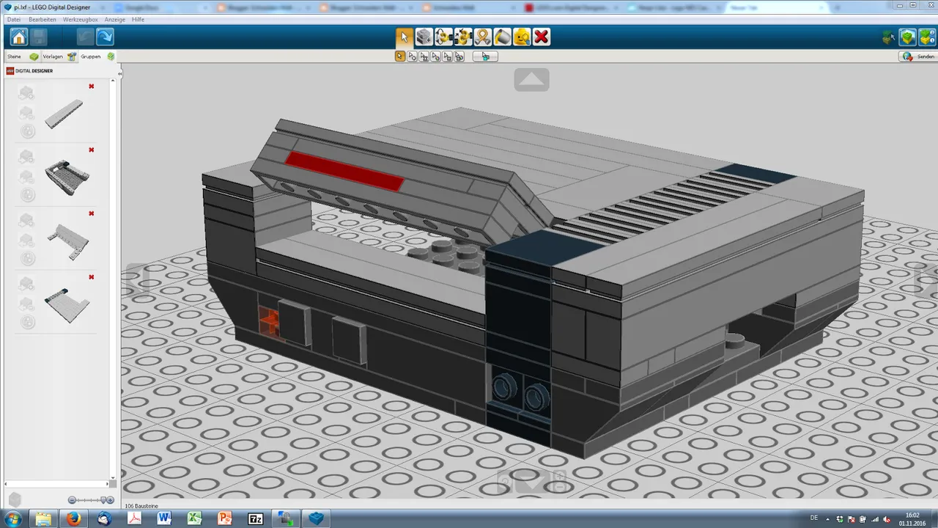Click the palette scrollbar up arrow
Image resolution: width=938 pixels, height=528 pixels.
point(113,80)
